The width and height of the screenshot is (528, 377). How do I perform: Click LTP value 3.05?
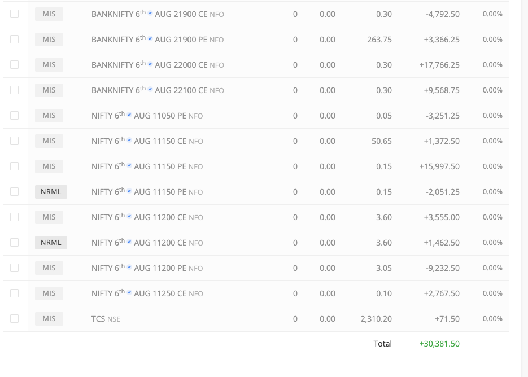[x=384, y=268]
